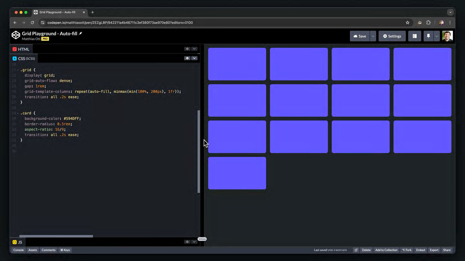
Task: Select the CSS (SCSS) editor tab
Action: click(x=24, y=59)
